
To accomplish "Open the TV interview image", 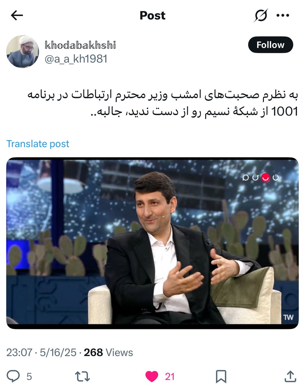I will (x=152, y=243).
